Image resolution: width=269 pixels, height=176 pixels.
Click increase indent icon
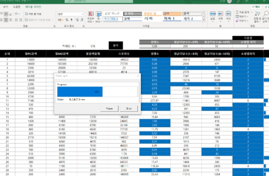(x=21, y=20)
